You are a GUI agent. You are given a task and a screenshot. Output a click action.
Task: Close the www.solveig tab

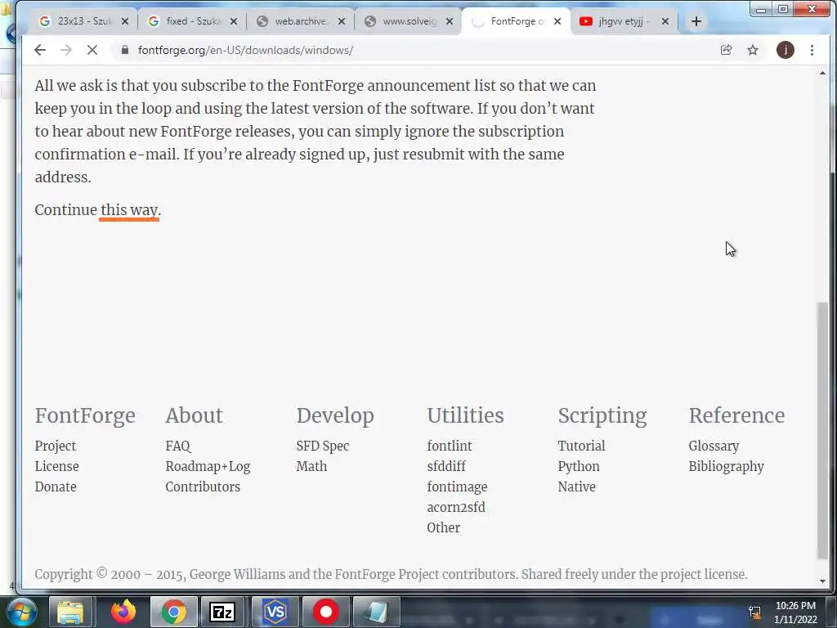(x=450, y=21)
